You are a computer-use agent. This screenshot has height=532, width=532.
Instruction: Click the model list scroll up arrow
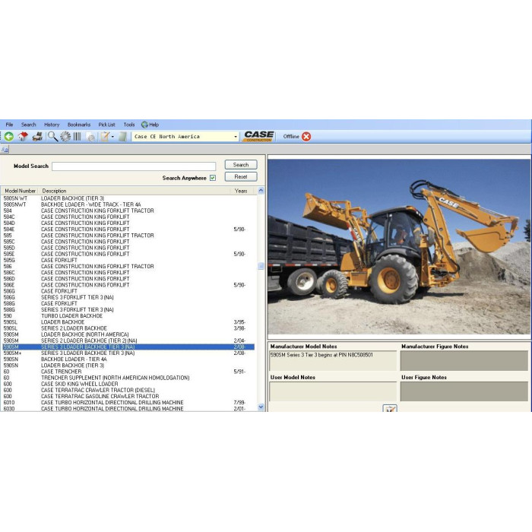(x=261, y=190)
